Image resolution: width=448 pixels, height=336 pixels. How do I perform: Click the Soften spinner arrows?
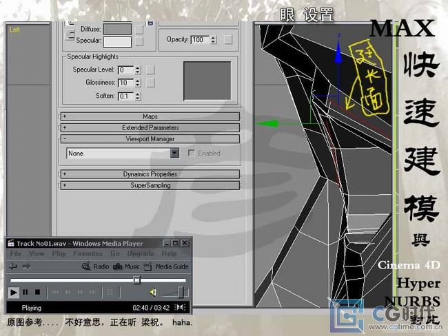tap(138, 96)
